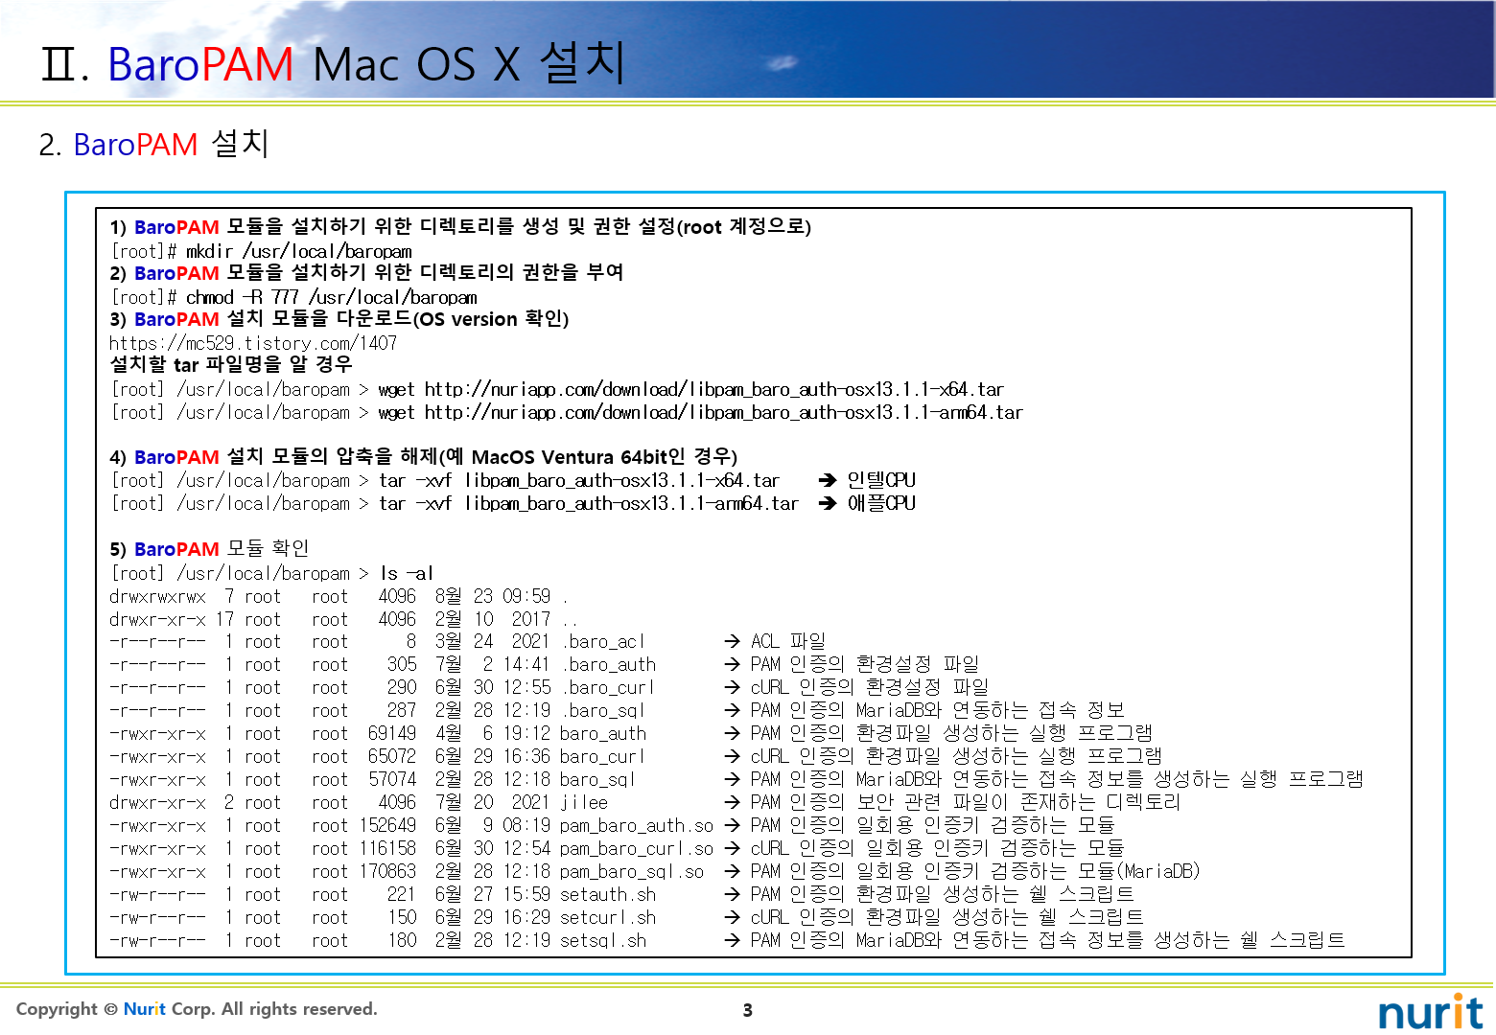Click the '.baro_auth' file name

[x=609, y=664]
